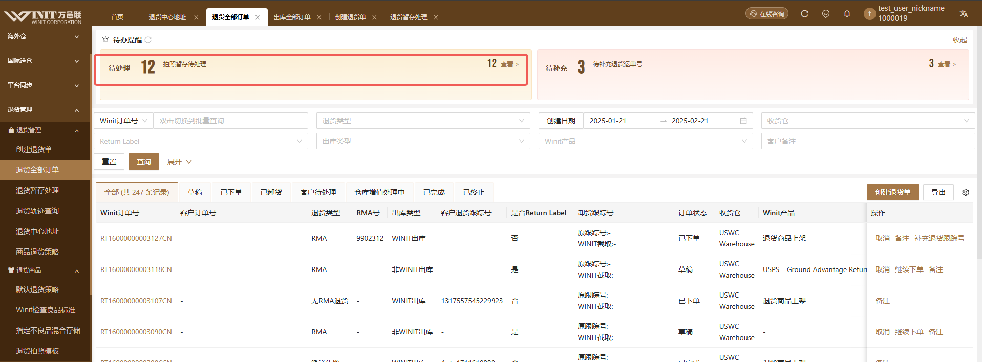Select the 仓库增值处理中 status tab
Image resolution: width=982 pixels, height=362 pixels.
coord(380,192)
